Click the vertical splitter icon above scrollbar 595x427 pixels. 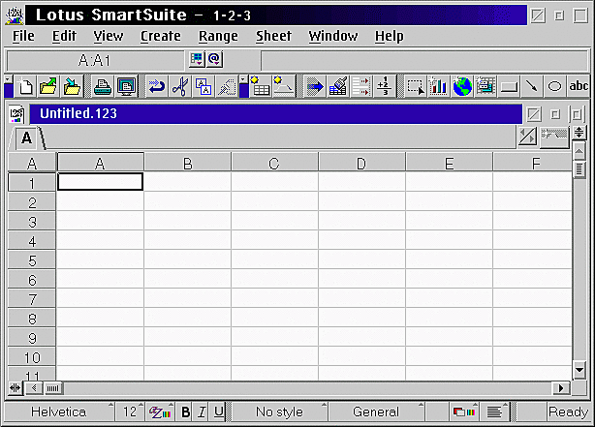tap(579, 133)
